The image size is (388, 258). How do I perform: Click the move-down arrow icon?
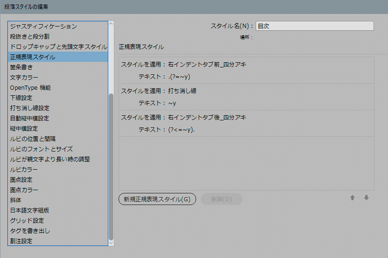367,198
